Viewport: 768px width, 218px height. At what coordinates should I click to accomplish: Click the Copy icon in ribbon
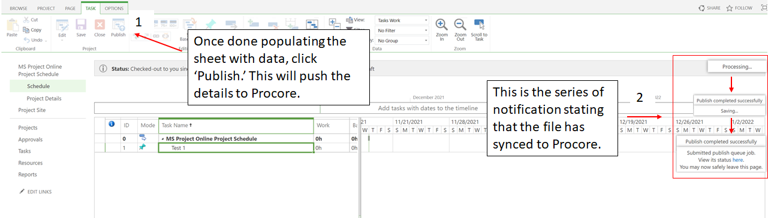pyautogui.click(x=26, y=30)
